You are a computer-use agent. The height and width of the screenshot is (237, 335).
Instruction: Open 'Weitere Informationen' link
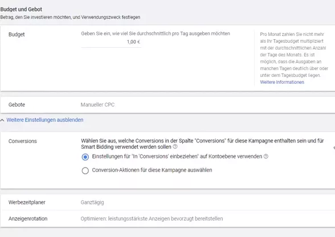(282, 82)
